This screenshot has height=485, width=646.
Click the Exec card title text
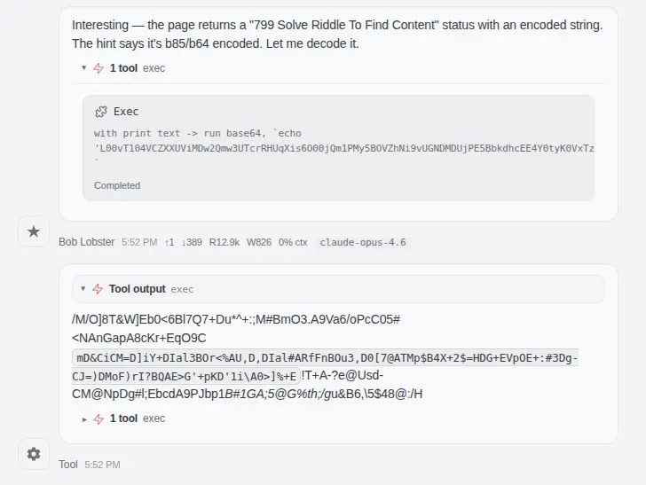[126, 112]
